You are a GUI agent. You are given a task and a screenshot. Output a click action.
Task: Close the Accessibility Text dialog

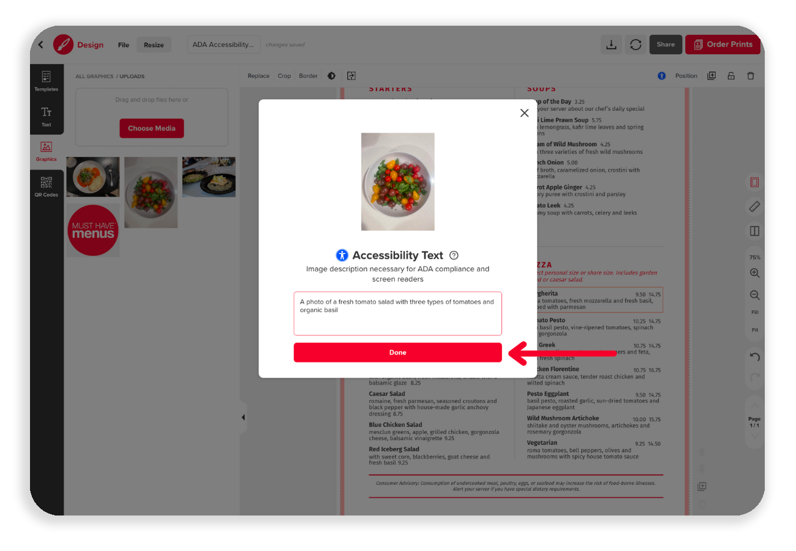524,113
